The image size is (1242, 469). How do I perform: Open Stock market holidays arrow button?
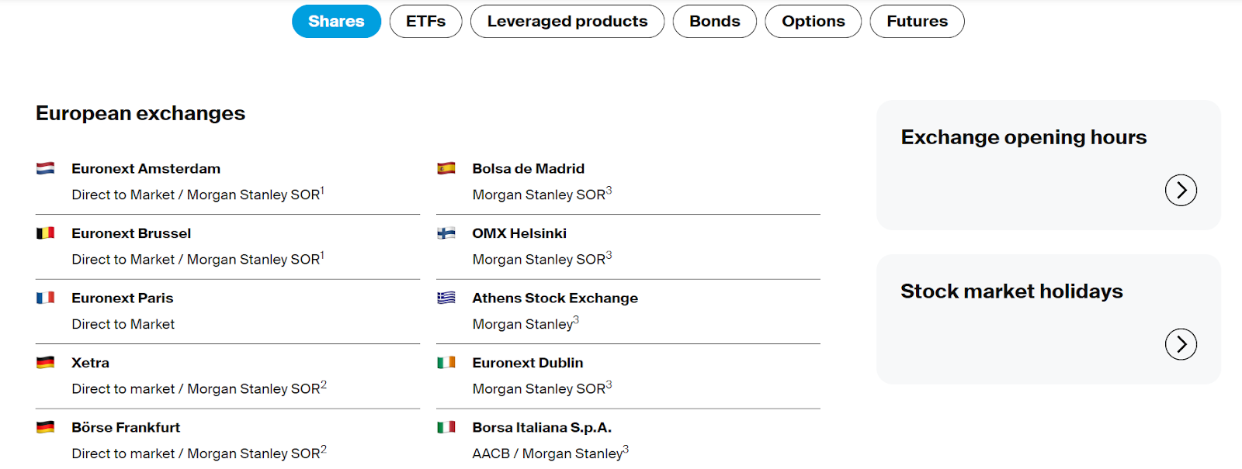1181,344
